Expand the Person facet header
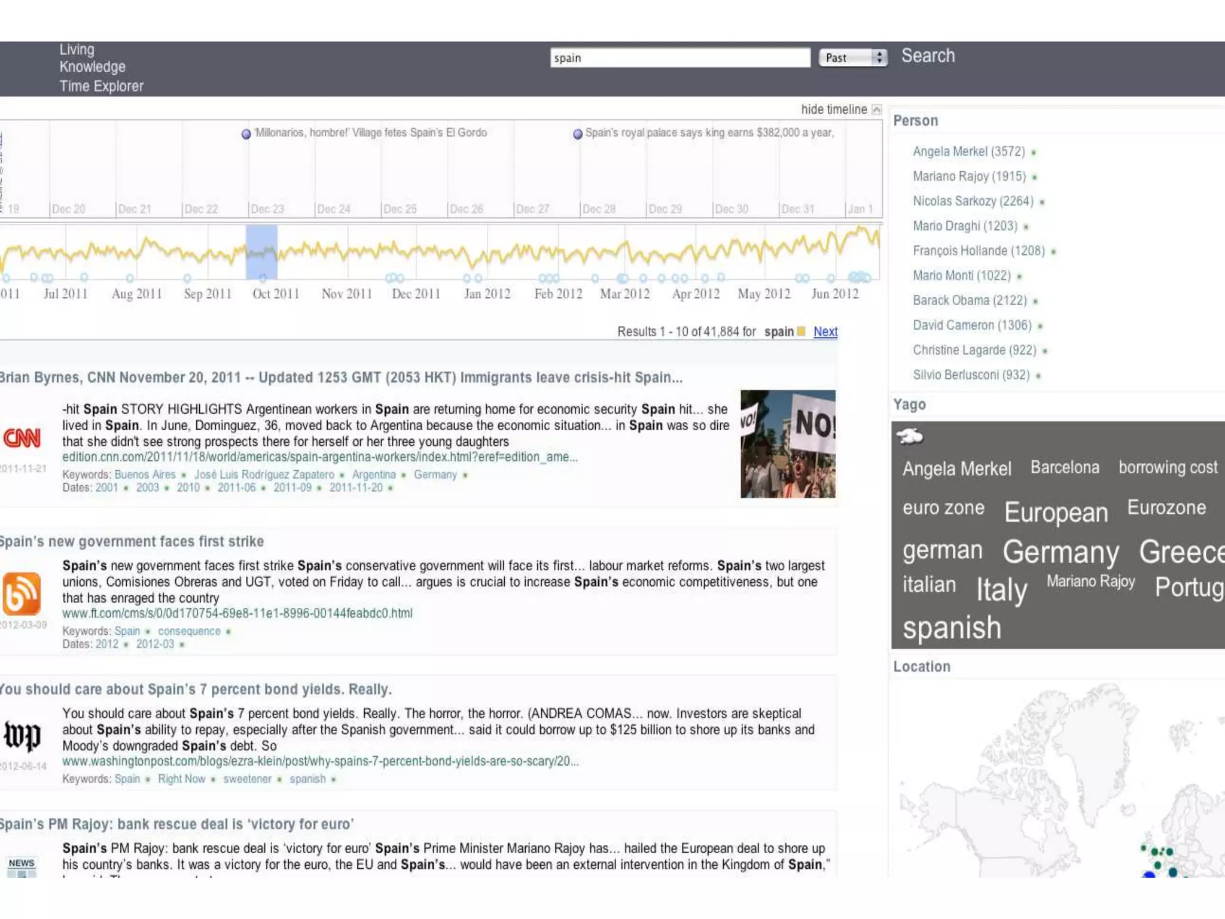The width and height of the screenshot is (1225, 919). 915,121
